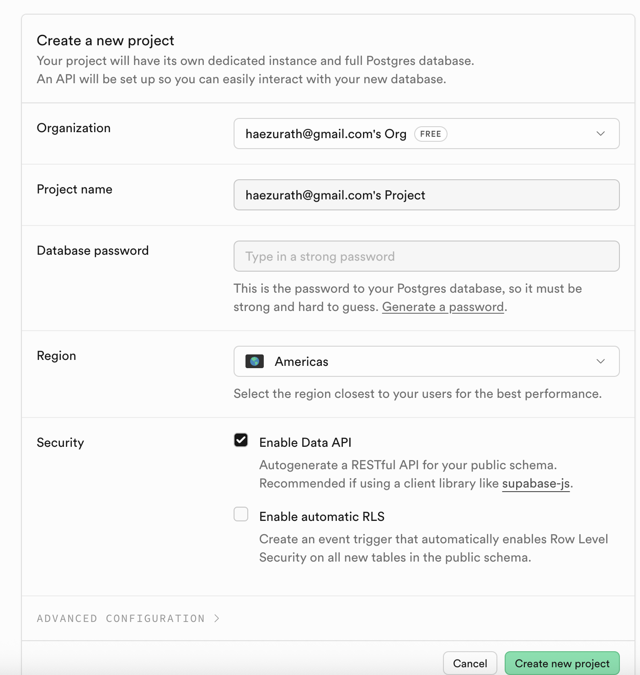Enable the automatic RLS checkbox
This screenshot has width=640, height=675.
pyautogui.click(x=241, y=514)
